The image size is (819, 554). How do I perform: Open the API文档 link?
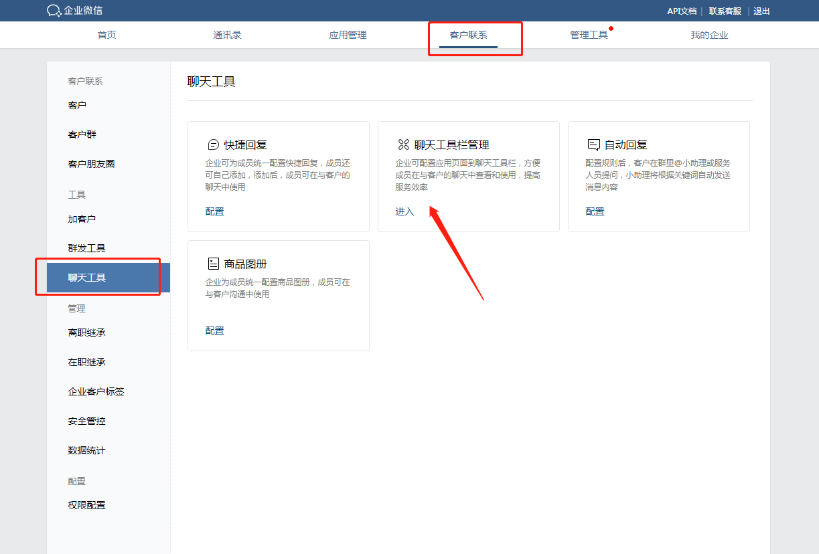(682, 11)
